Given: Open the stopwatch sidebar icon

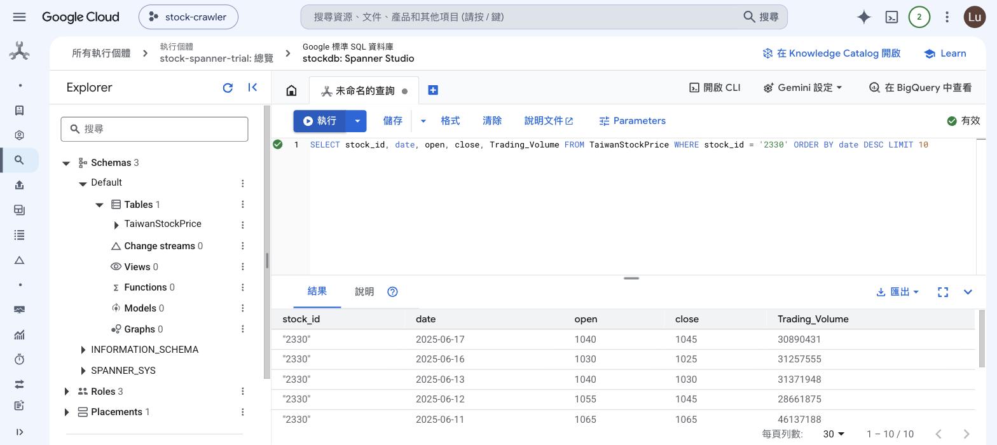Looking at the screenshot, I should point(19,359).
